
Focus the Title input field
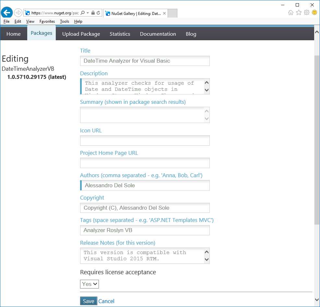(x=145, y=61)
